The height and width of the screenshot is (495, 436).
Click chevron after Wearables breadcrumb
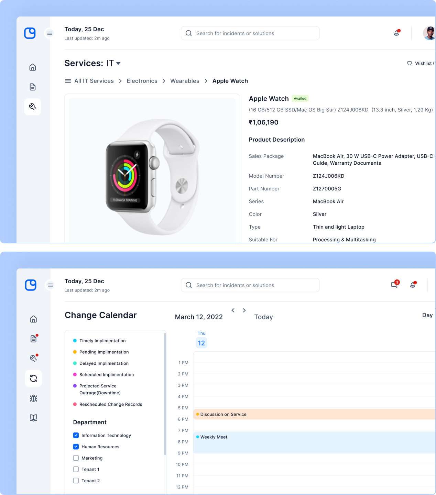206,81
